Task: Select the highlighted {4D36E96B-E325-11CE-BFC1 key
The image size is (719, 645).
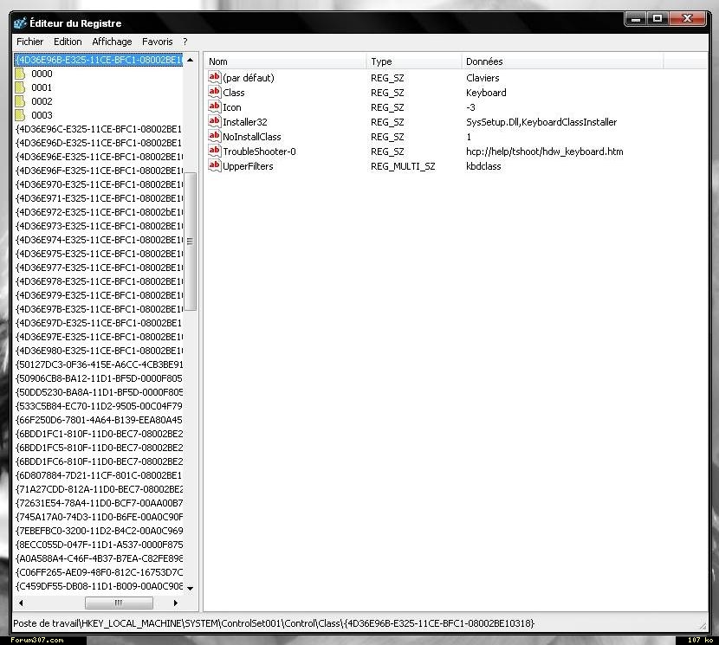Action: (99, 60)
